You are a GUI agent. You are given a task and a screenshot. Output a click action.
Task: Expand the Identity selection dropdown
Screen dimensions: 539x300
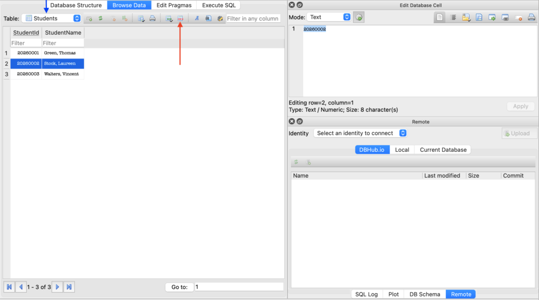tap(360, 133)
